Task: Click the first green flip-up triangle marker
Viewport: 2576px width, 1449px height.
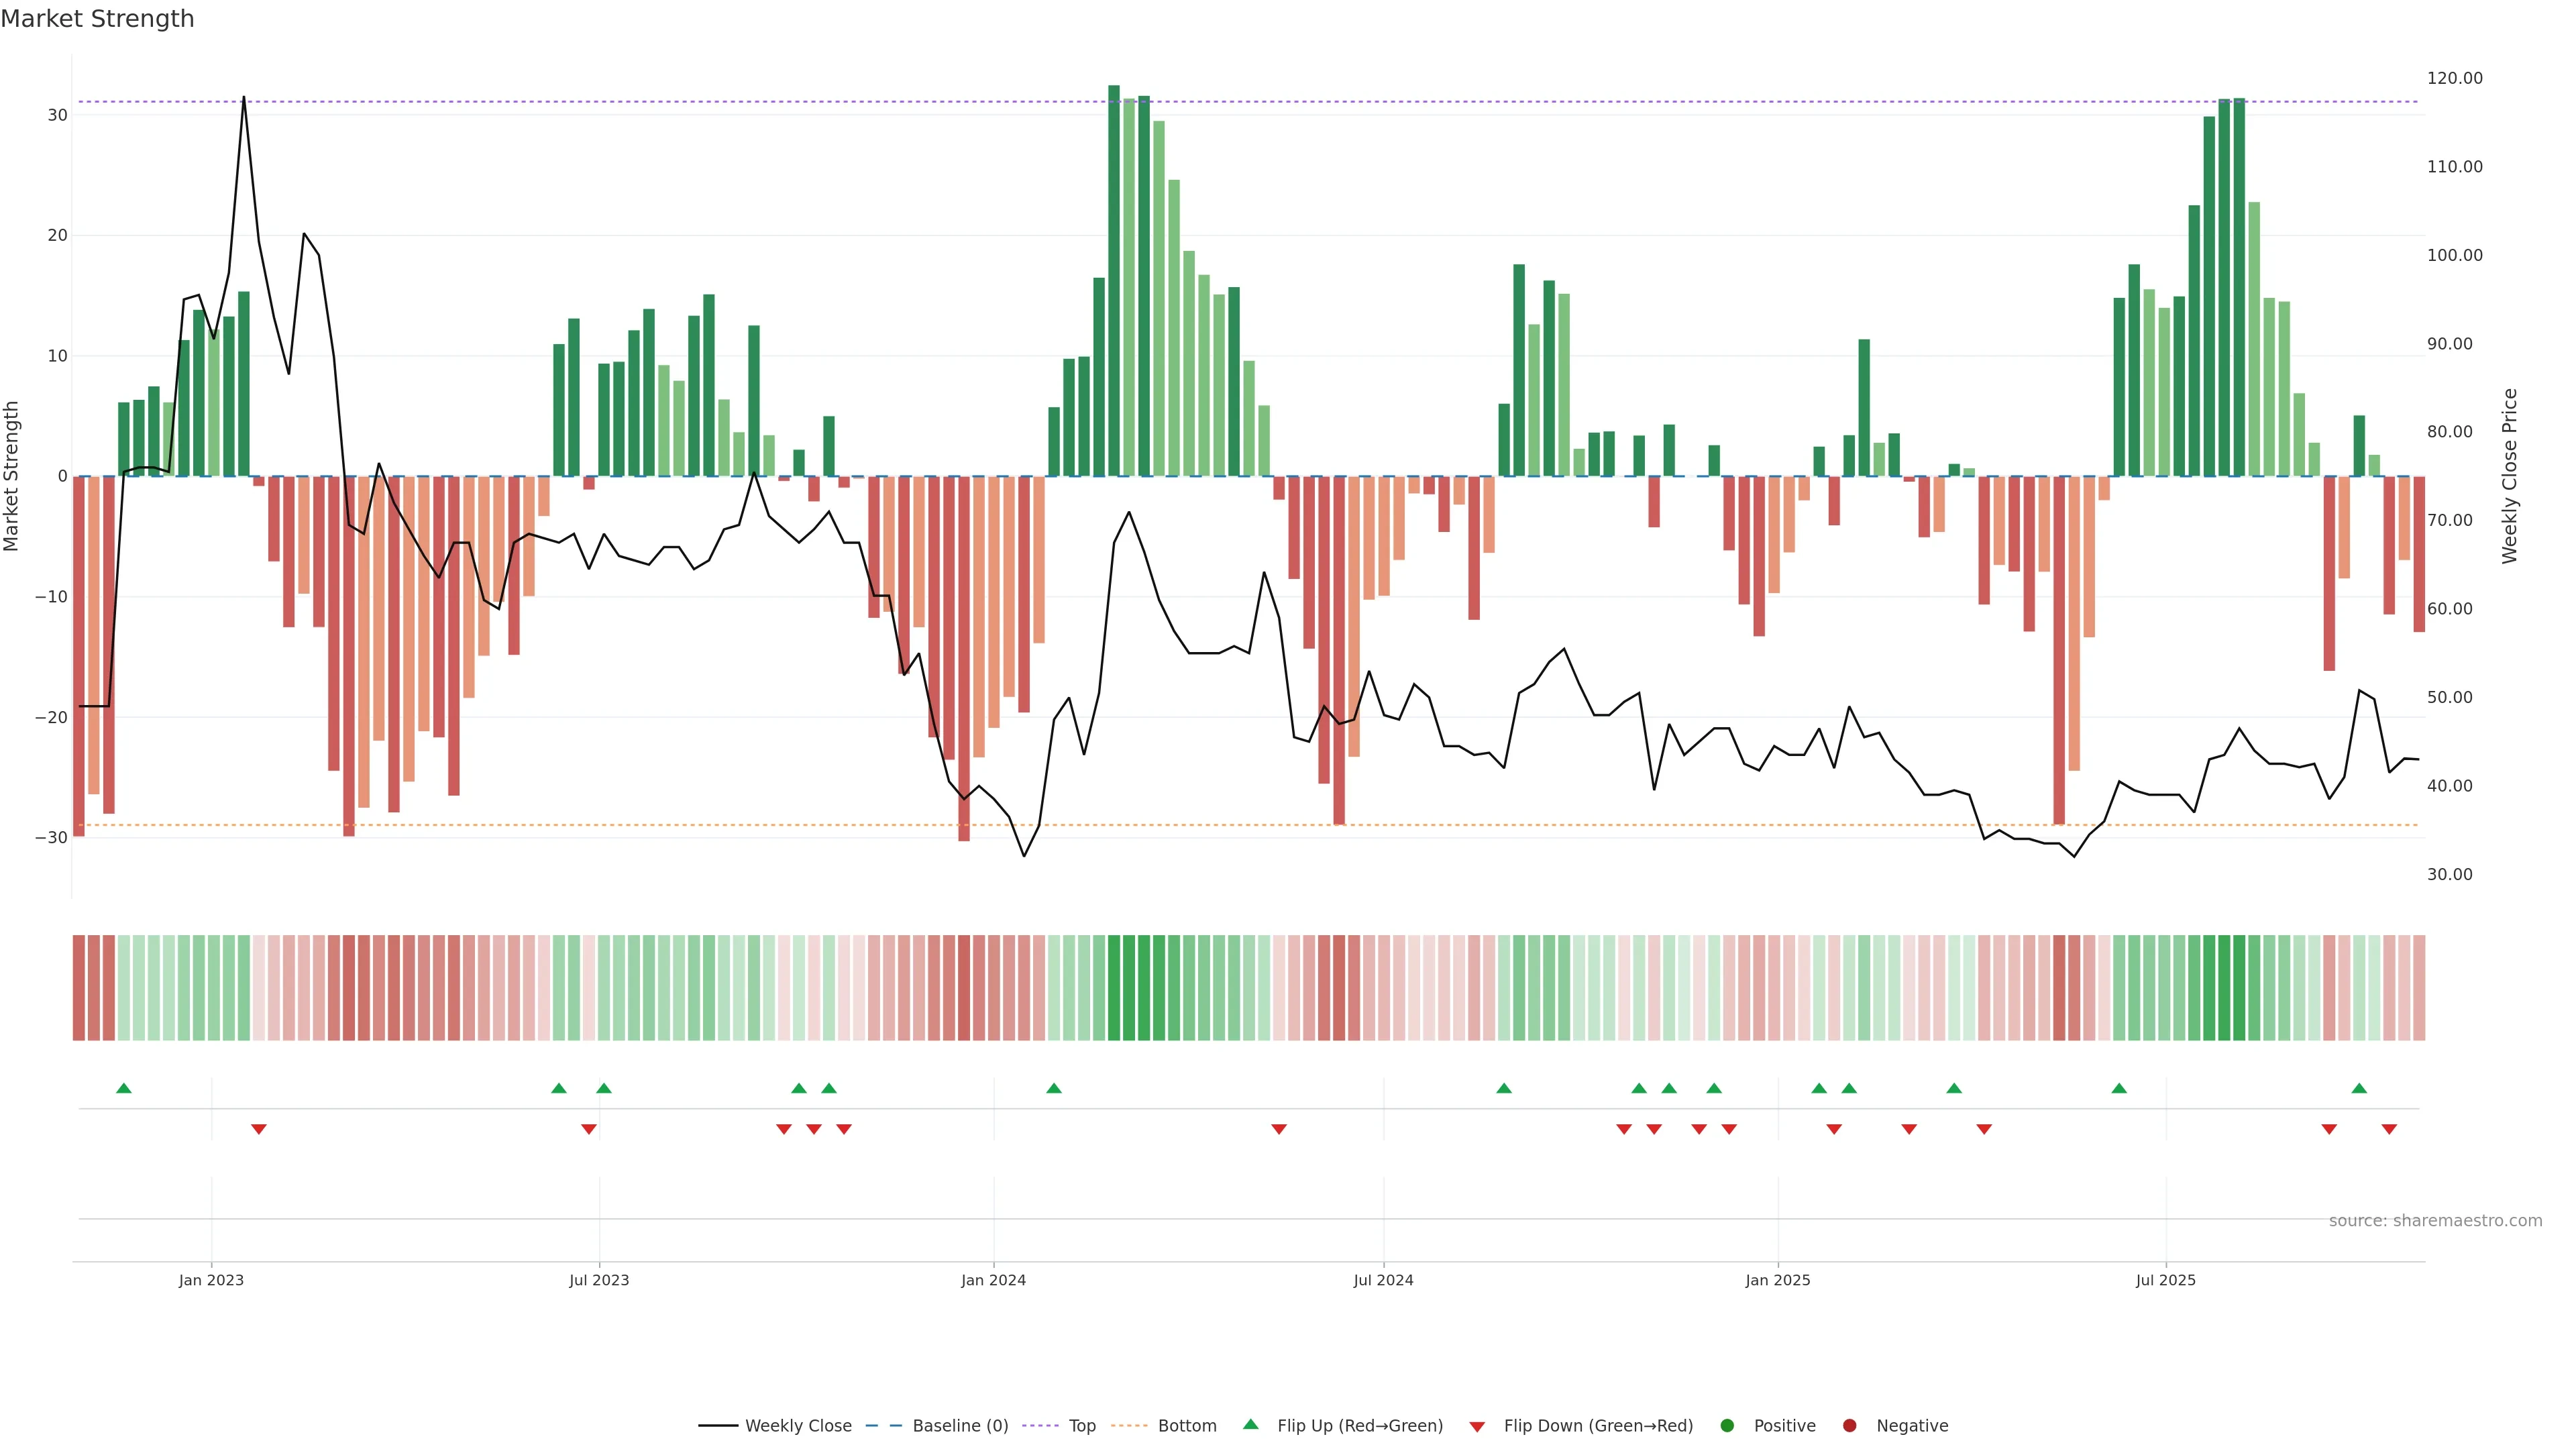Action: 124,1088
